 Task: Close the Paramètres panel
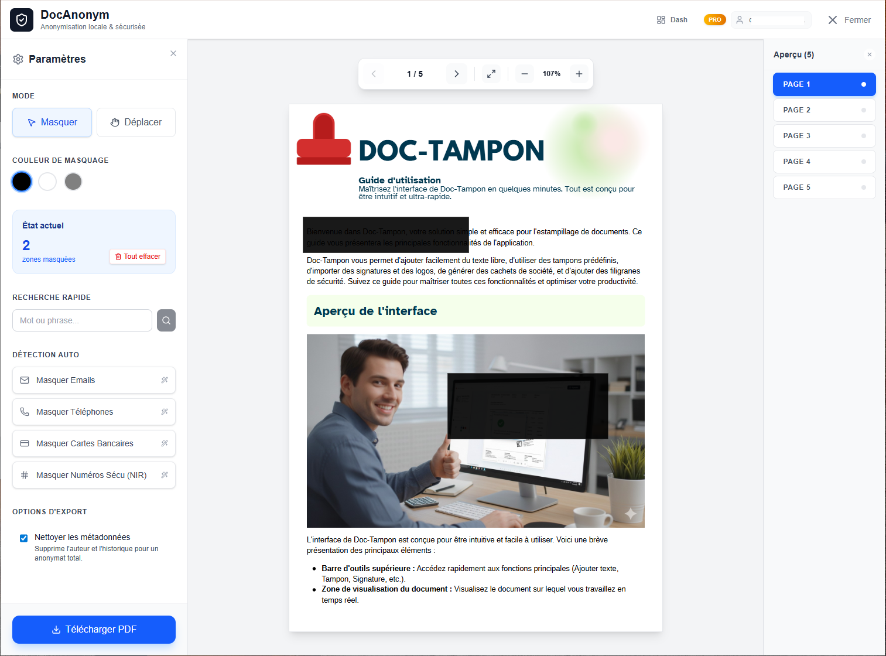click(173, 53)
